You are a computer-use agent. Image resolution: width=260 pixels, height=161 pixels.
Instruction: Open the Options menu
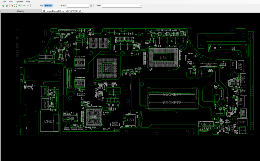pos(19,2)
